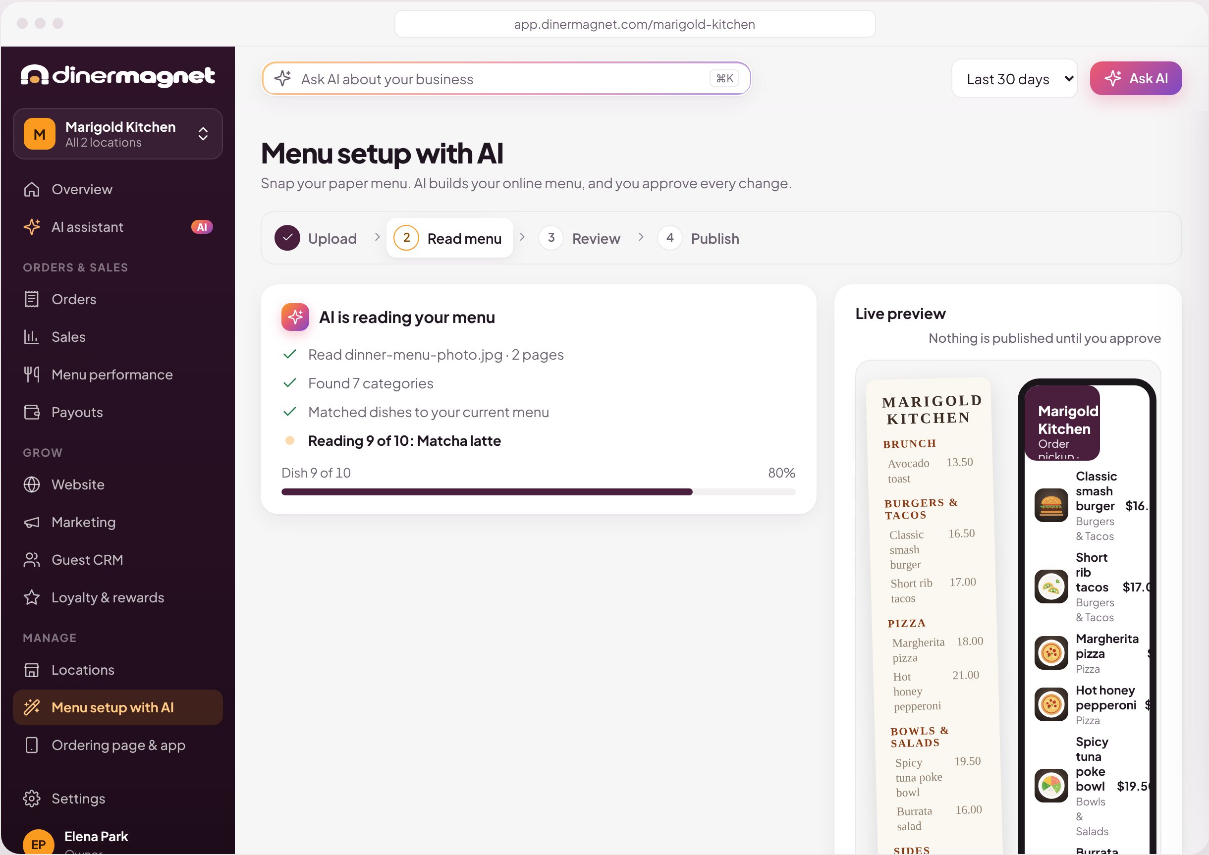This screenshot has width=1209, height=855.
Task: Jump to the Review step
Action: (x=580, y=238)
